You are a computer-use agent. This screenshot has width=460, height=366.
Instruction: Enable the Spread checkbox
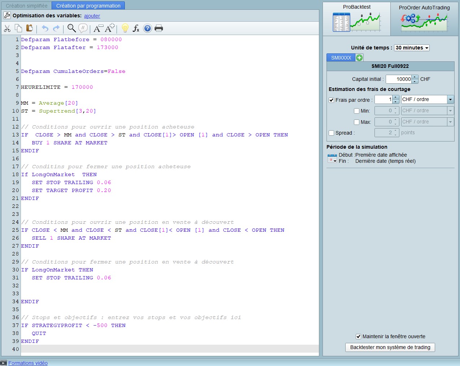[332, 133]
